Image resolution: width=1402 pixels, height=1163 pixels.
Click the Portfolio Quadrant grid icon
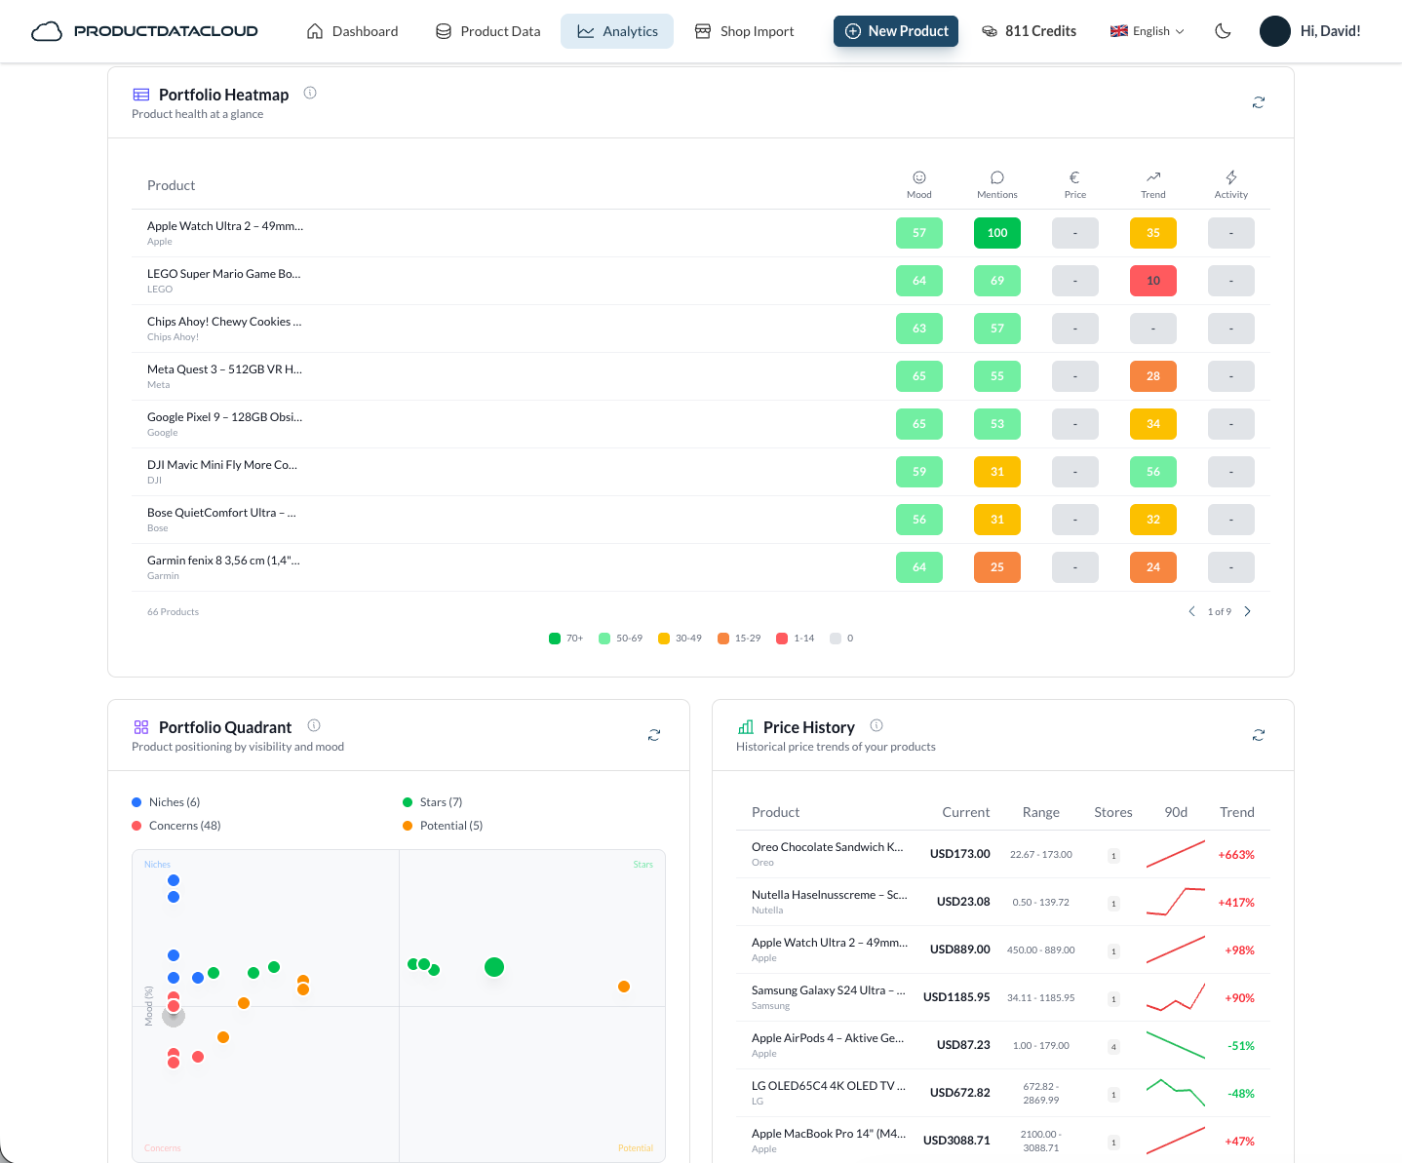coord(141,727)
